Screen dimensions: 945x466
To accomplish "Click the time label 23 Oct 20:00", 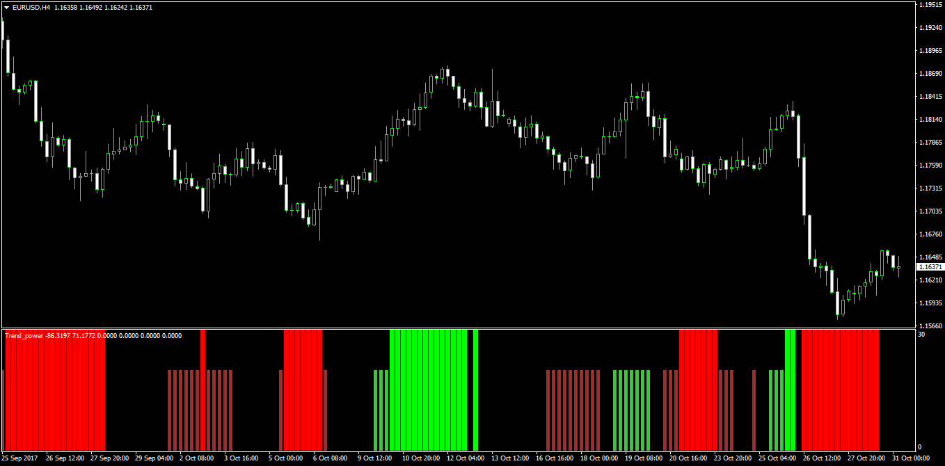I will [733, 459].
